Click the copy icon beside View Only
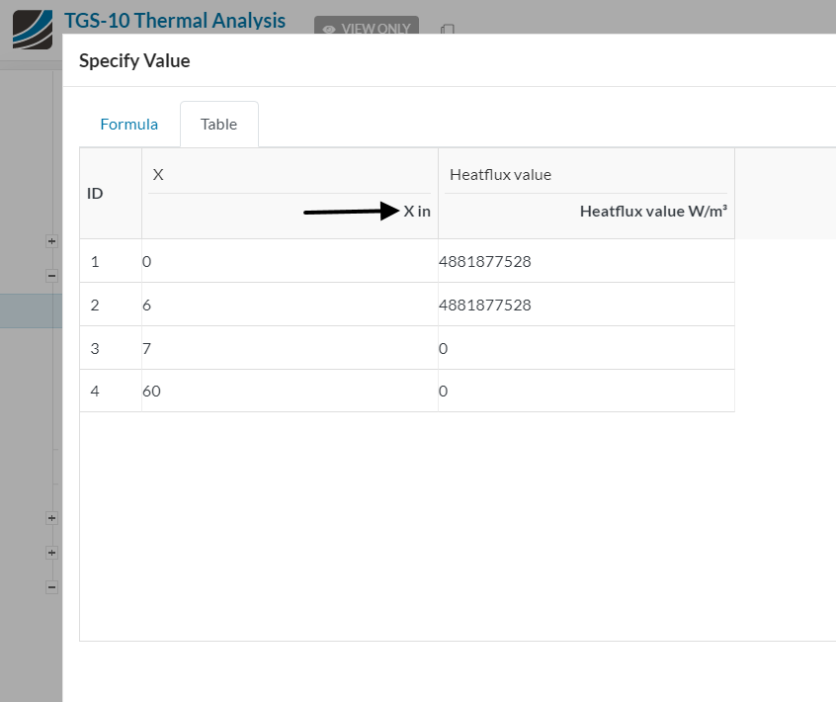Image resolution: width=836 pixels, height=702 pixels. point(447,30)
